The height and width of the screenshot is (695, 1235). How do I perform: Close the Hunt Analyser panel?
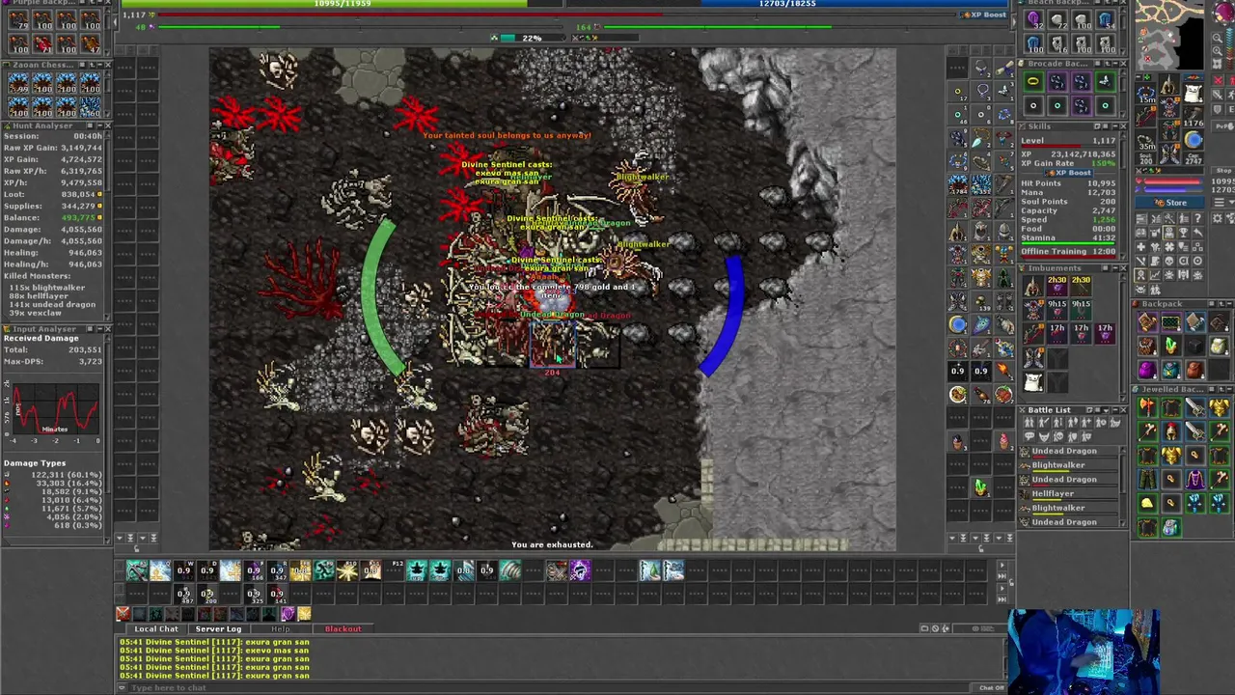(107, 126)
